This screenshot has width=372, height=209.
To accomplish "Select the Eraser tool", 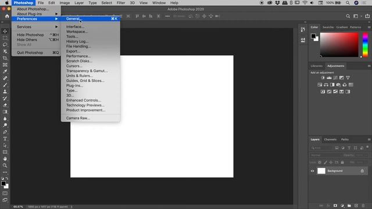I will pyautogui.click(x=5, y=105).
